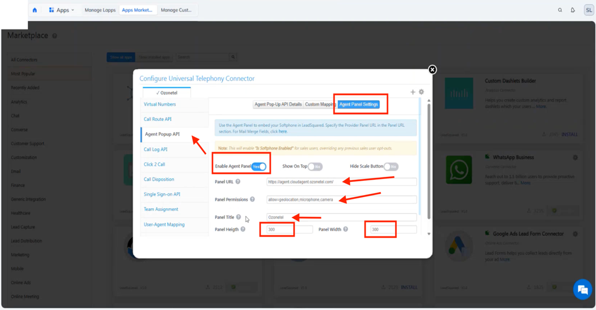Screen dimensions: 596x310
Task: Click the Panel Width input field
Action: (x=393, y=230)
